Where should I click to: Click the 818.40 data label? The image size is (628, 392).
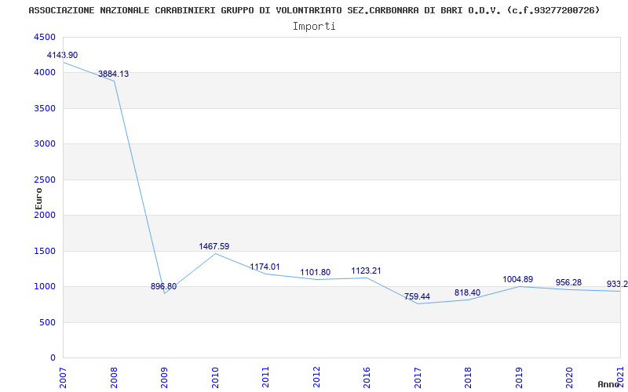click(467, 292)
